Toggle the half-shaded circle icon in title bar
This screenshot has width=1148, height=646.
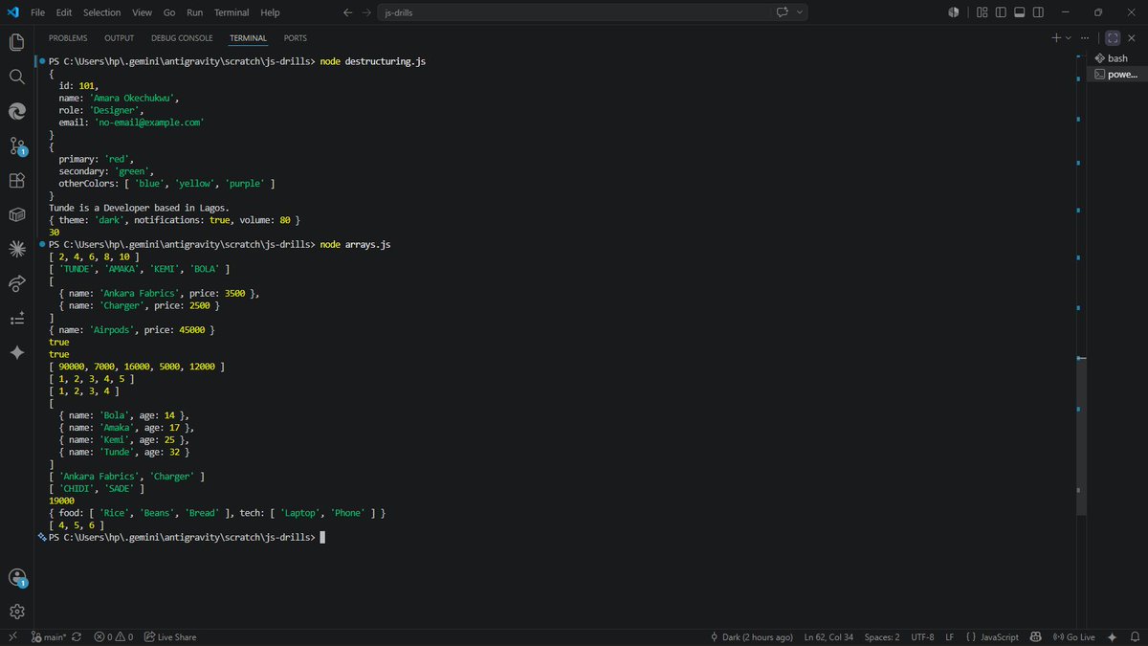click(953, 12)
